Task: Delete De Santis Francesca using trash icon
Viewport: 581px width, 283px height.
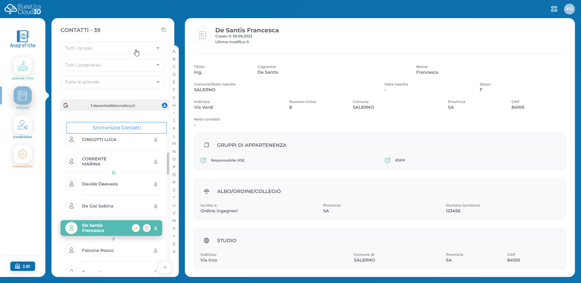Action: (x=147, y=228)
